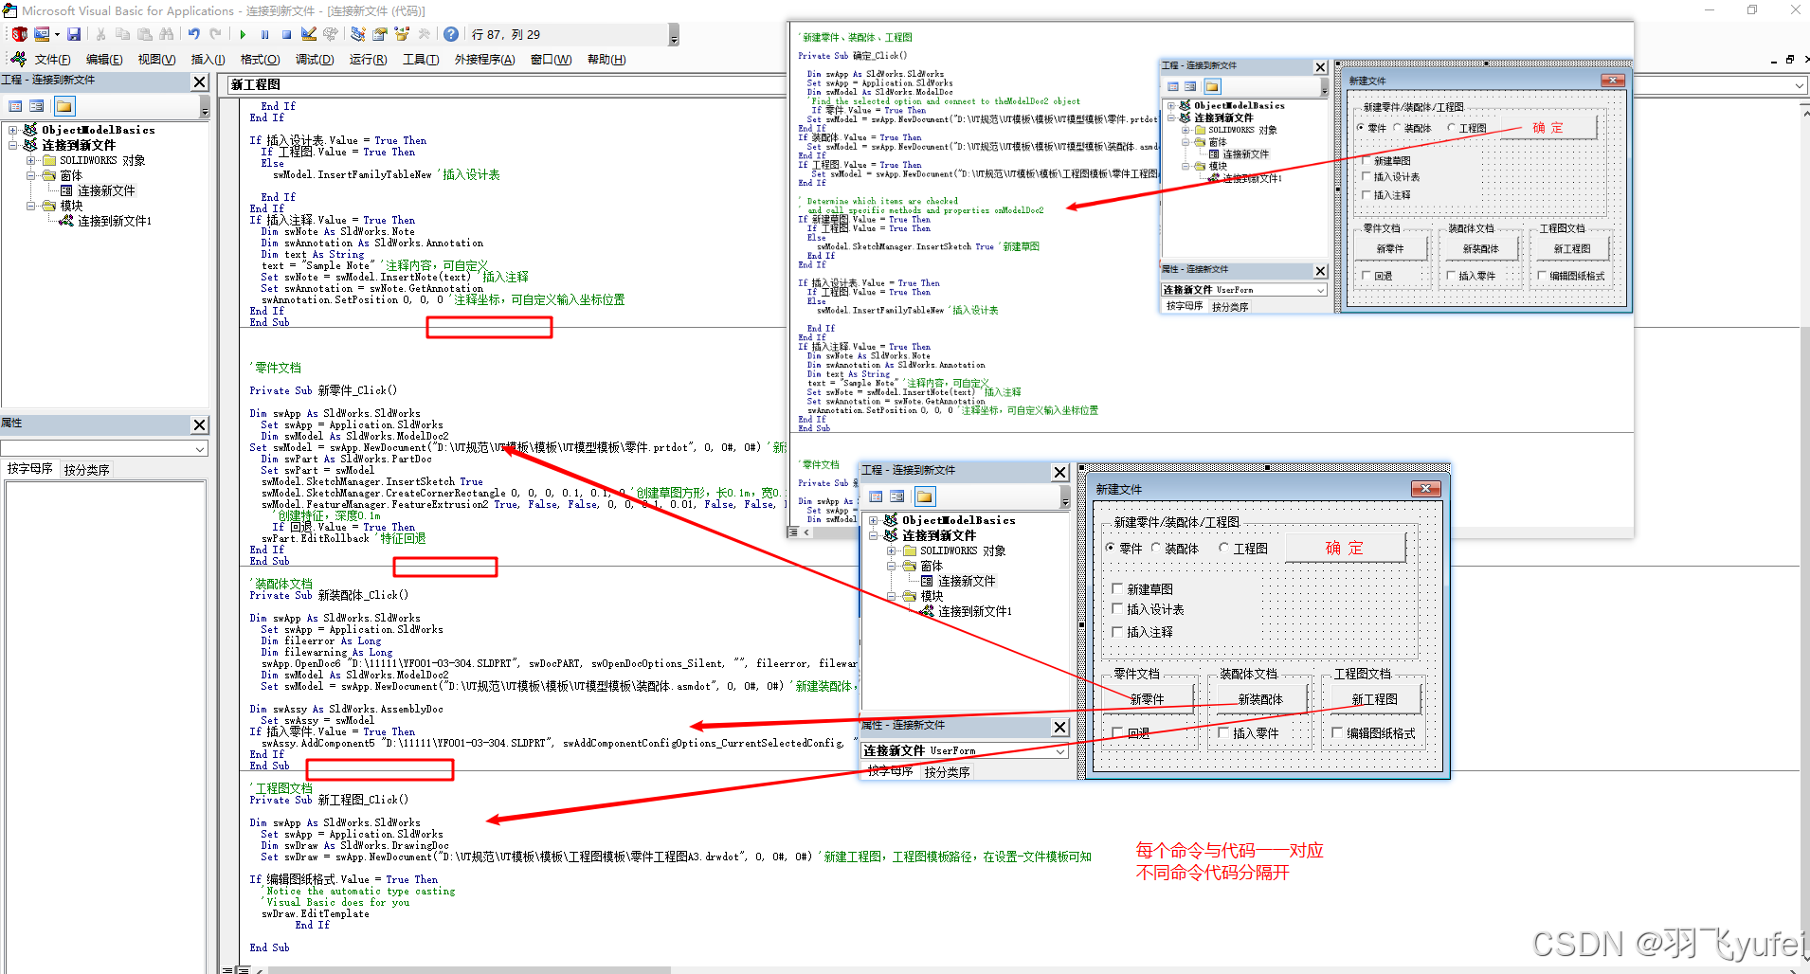
Task: Select 工程图 radio in larger 新建文件 form
Action: [1243, 548]
